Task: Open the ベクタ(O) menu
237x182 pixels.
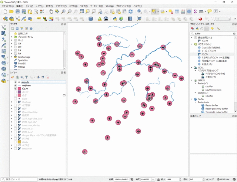Action: [73, 6]
